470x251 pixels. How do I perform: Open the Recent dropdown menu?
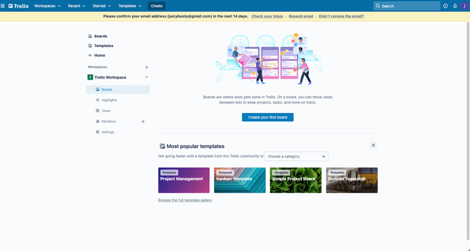[77, 6]
